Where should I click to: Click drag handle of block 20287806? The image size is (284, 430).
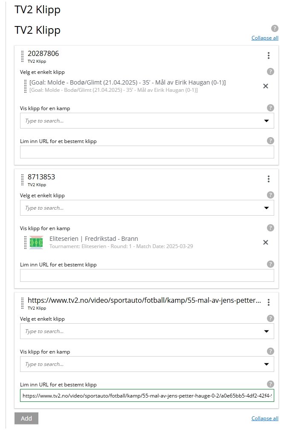click(x=23, y=57)
